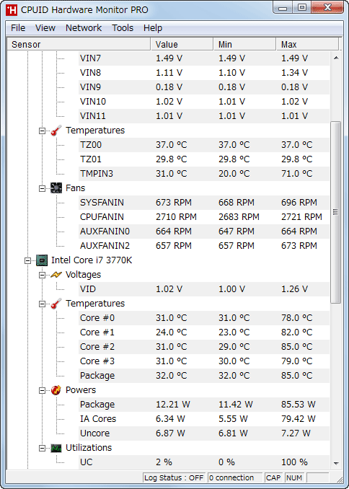Click the CPU Temperatures thermometer icon
The width and height of the screenshot is (349, 489).
[56, 304]
